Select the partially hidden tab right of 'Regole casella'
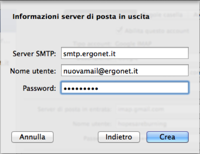 (196, 15)
